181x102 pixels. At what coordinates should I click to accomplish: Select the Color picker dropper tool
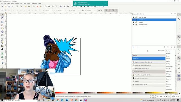[x=2, y=60]
